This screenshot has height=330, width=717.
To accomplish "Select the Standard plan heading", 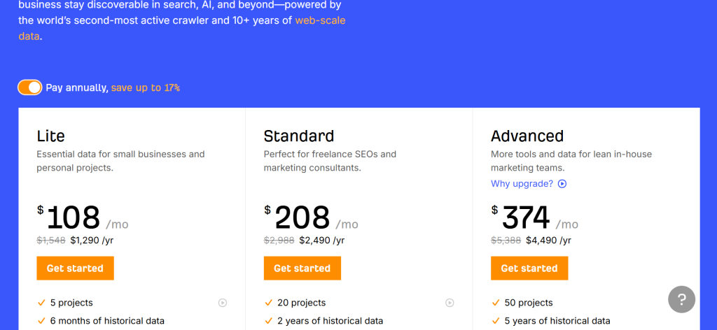I will 299,136.
